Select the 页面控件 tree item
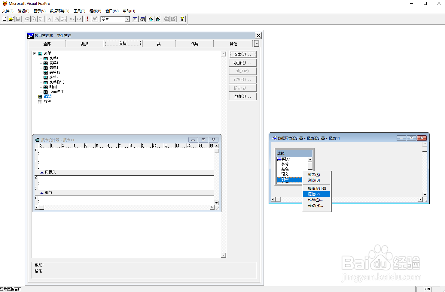Image resolution: width=445 pixels, height=292 pixels. [x=56, y=92]
